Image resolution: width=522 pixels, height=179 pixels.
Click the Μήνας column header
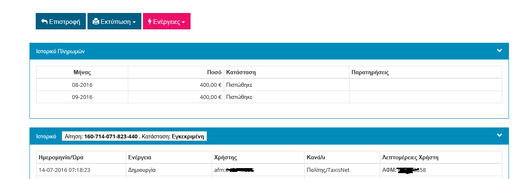(x=82, y=73)
